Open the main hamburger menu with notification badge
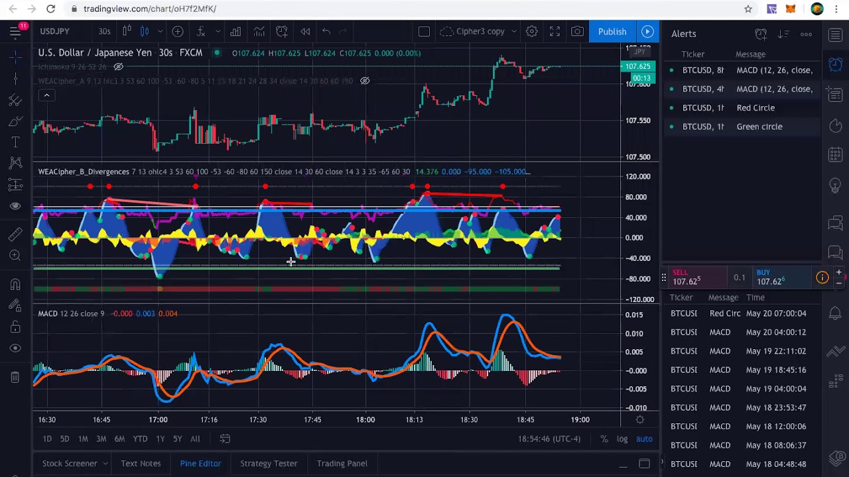The width and height of the screenshot is (849, 477). point(16,31)
